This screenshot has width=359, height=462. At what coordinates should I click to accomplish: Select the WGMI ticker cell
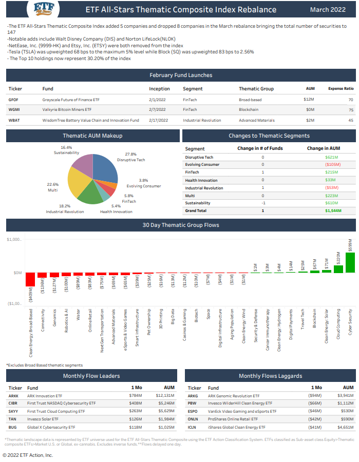(14, 110)
